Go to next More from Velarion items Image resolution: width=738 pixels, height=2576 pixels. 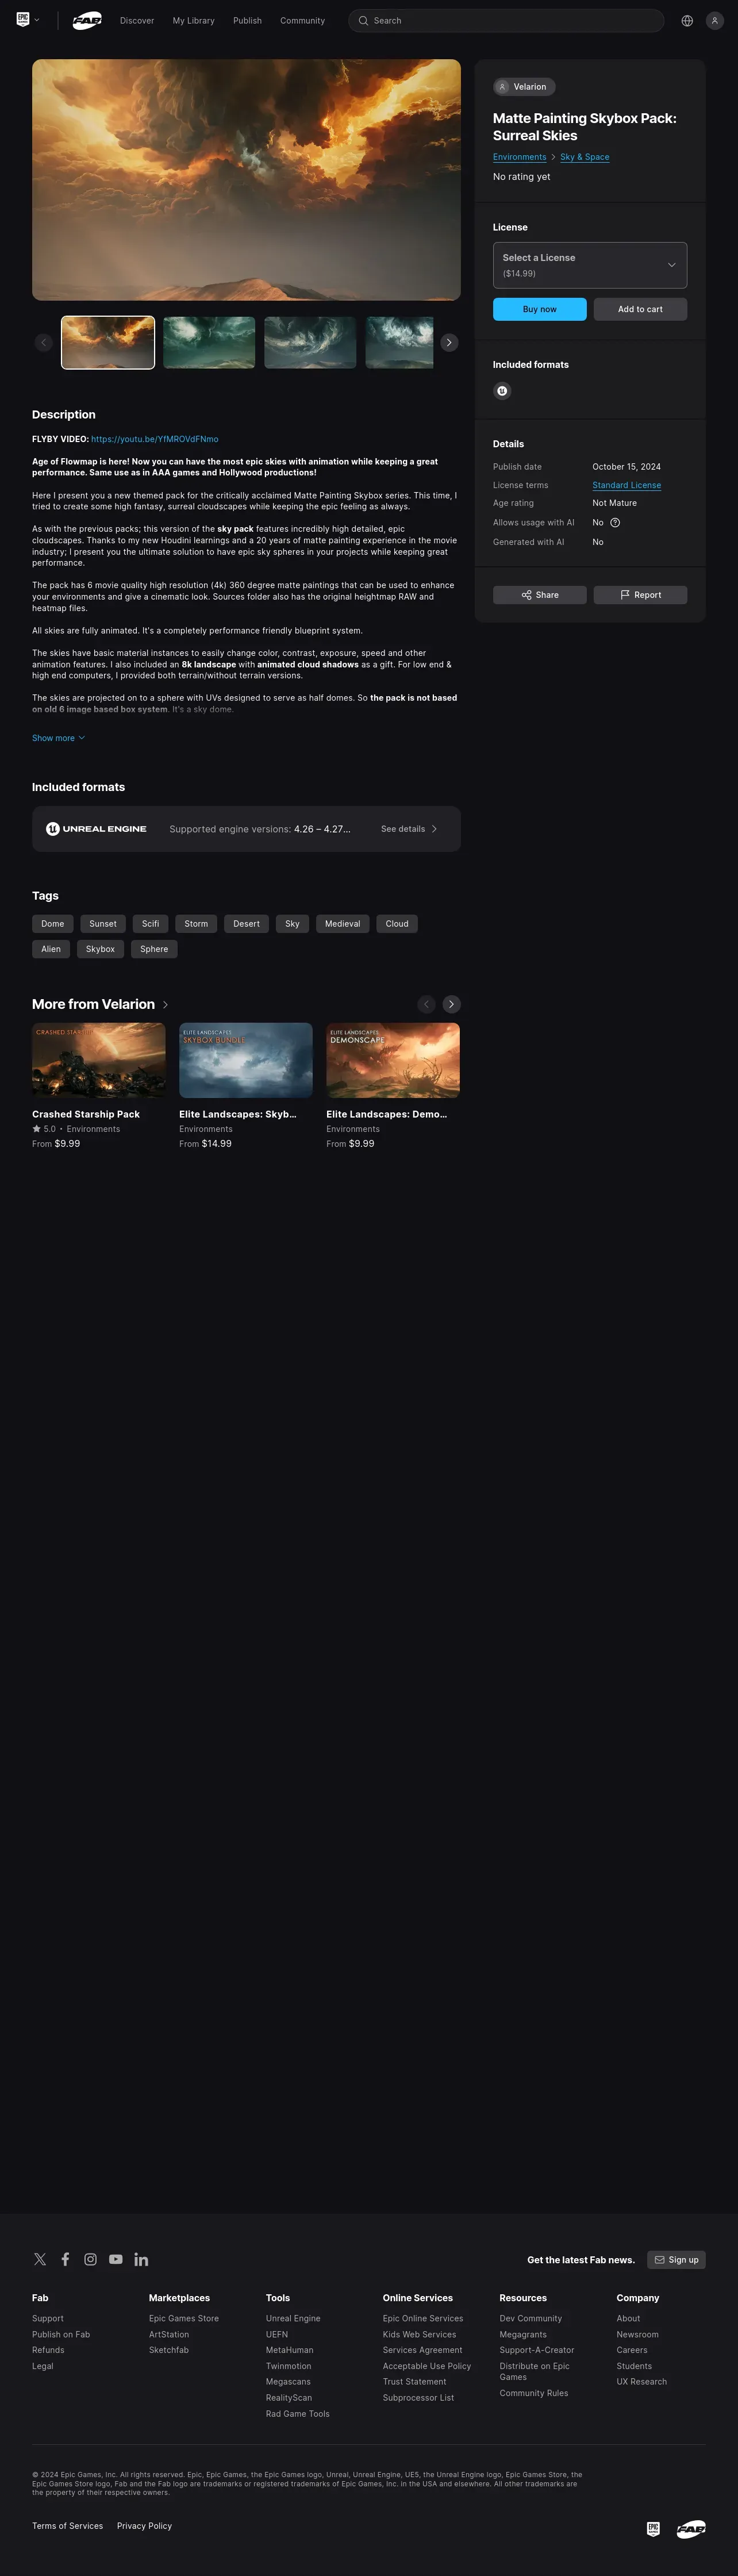click(452, 1004)
